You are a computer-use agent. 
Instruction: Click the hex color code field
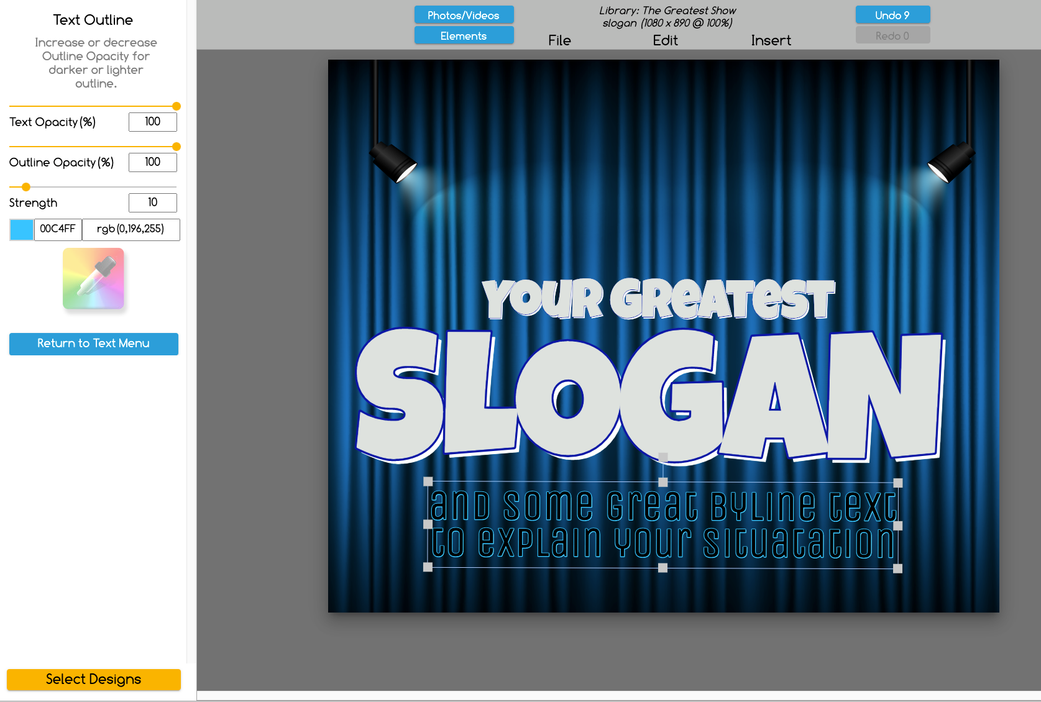[58, 229]
